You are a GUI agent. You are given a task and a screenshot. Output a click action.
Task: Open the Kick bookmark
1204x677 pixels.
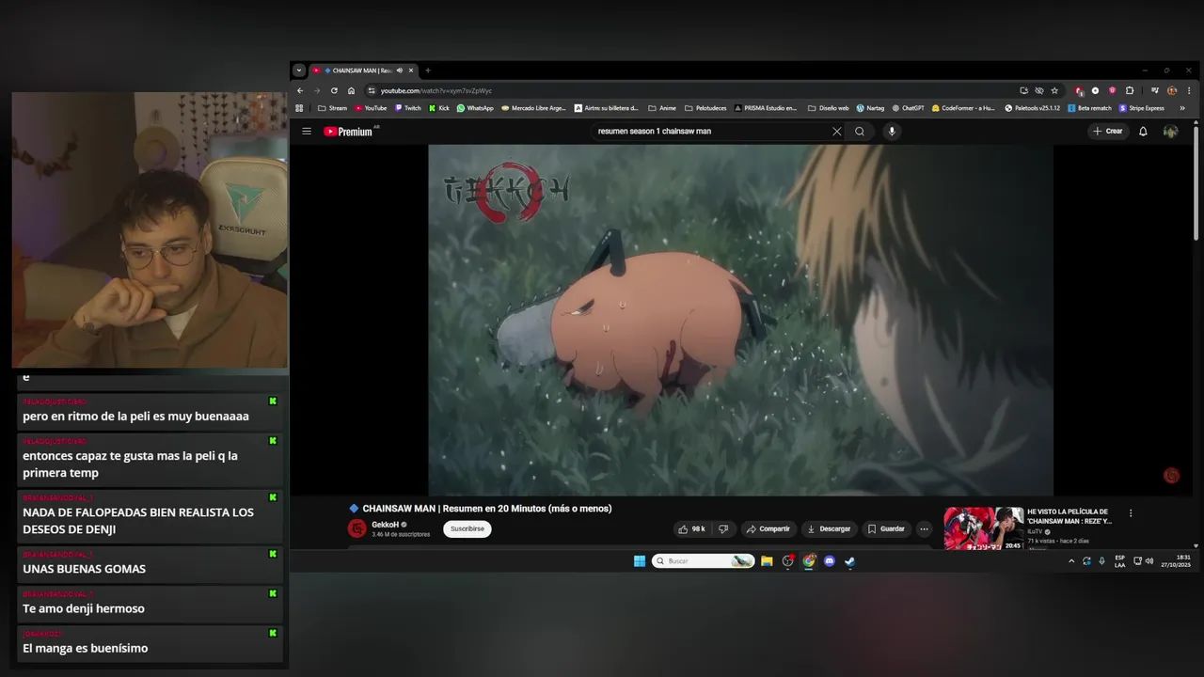coord(438,108)
